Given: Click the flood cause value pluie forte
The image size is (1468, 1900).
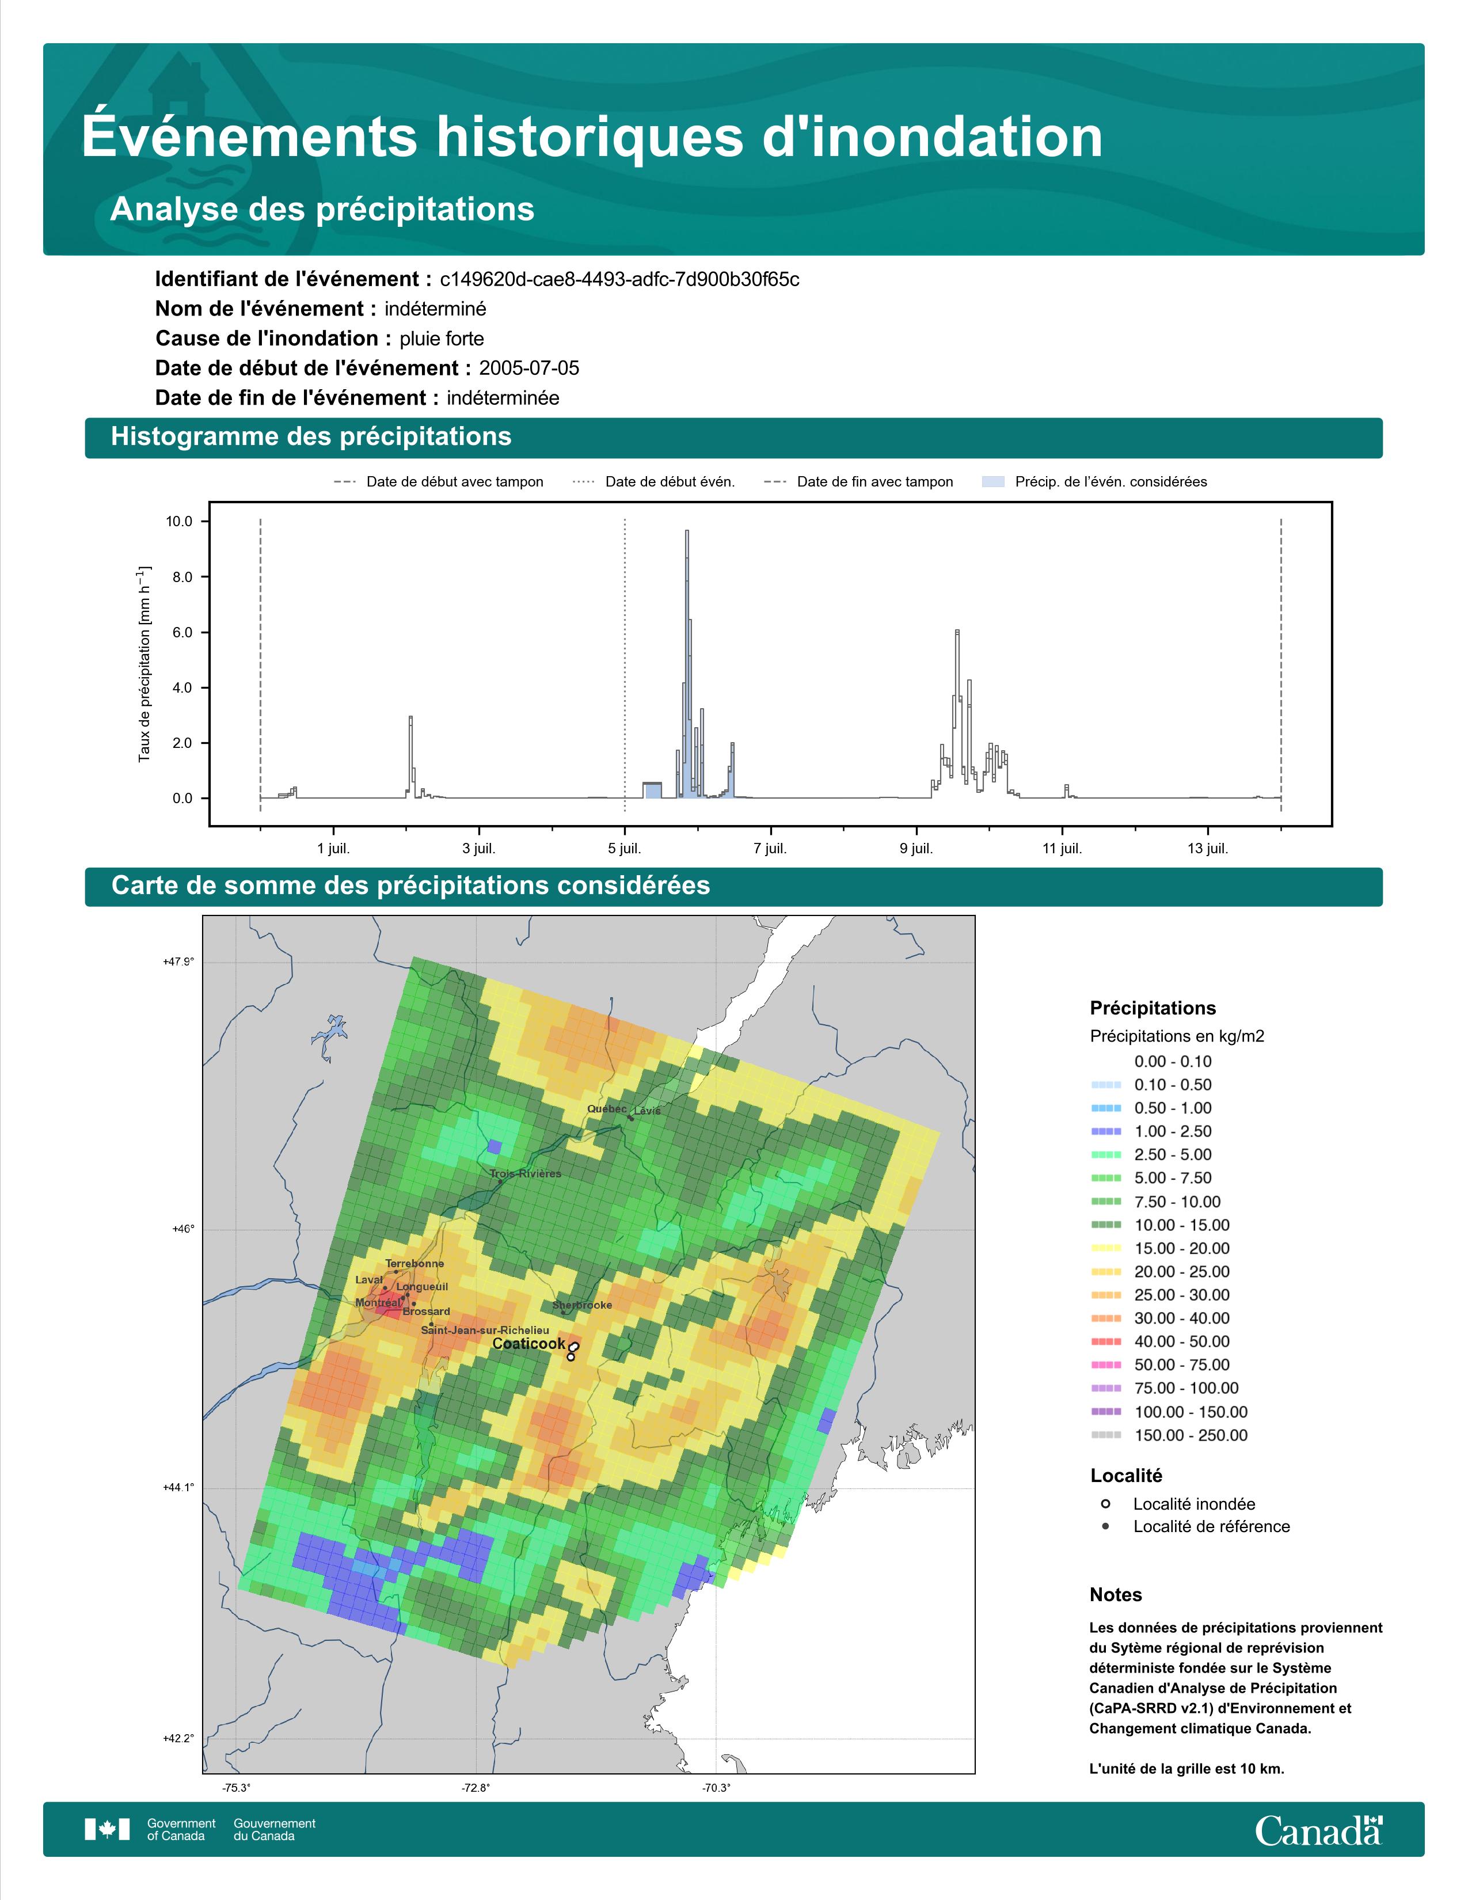Looking at the screenshot, I should 442,339.
